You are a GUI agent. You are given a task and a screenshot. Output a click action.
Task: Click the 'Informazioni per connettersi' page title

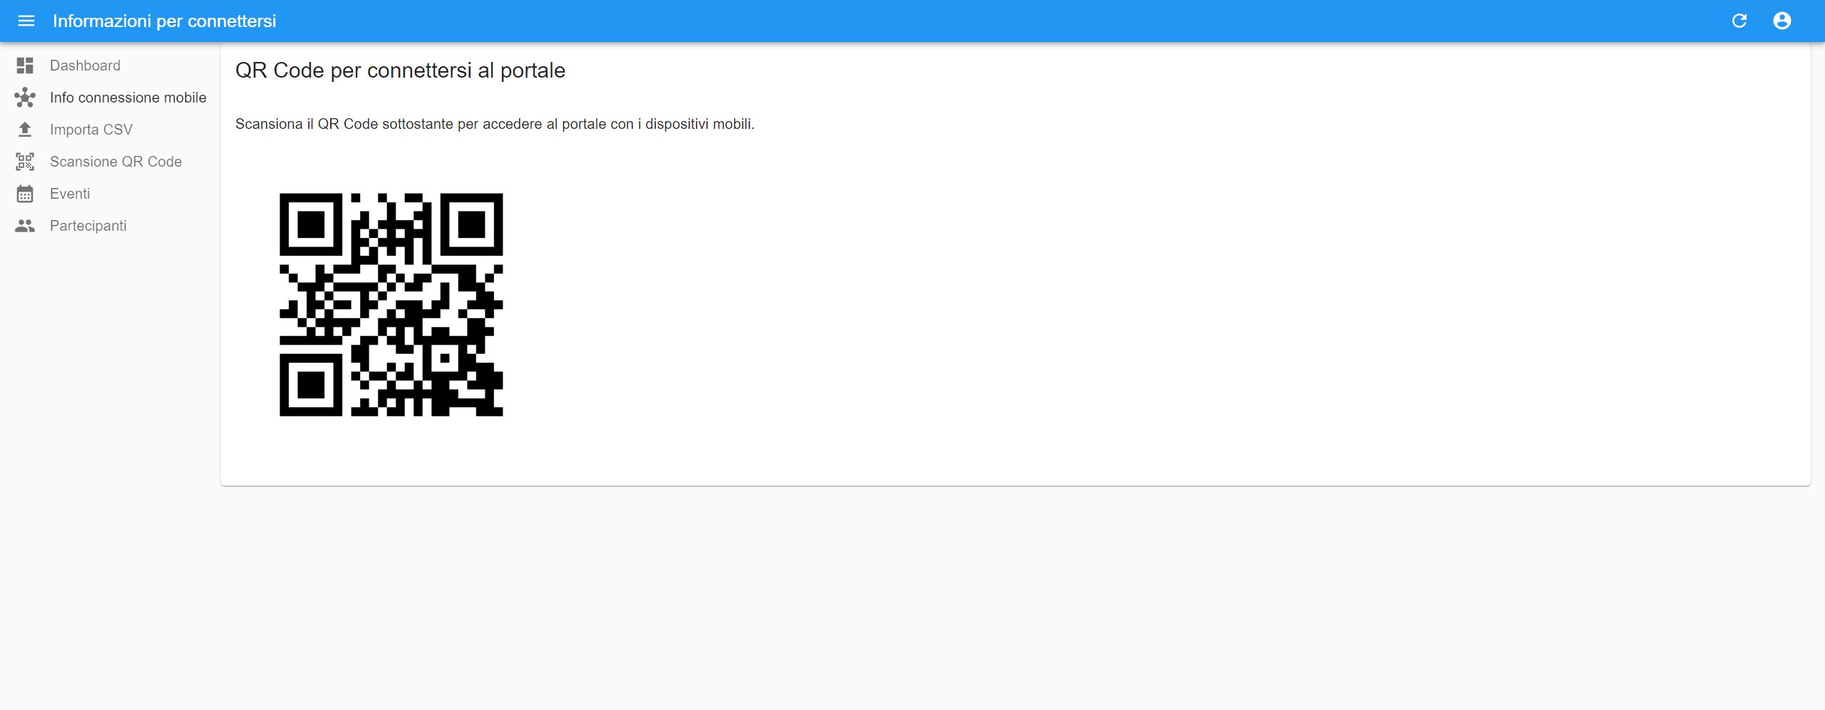point(165,21)
